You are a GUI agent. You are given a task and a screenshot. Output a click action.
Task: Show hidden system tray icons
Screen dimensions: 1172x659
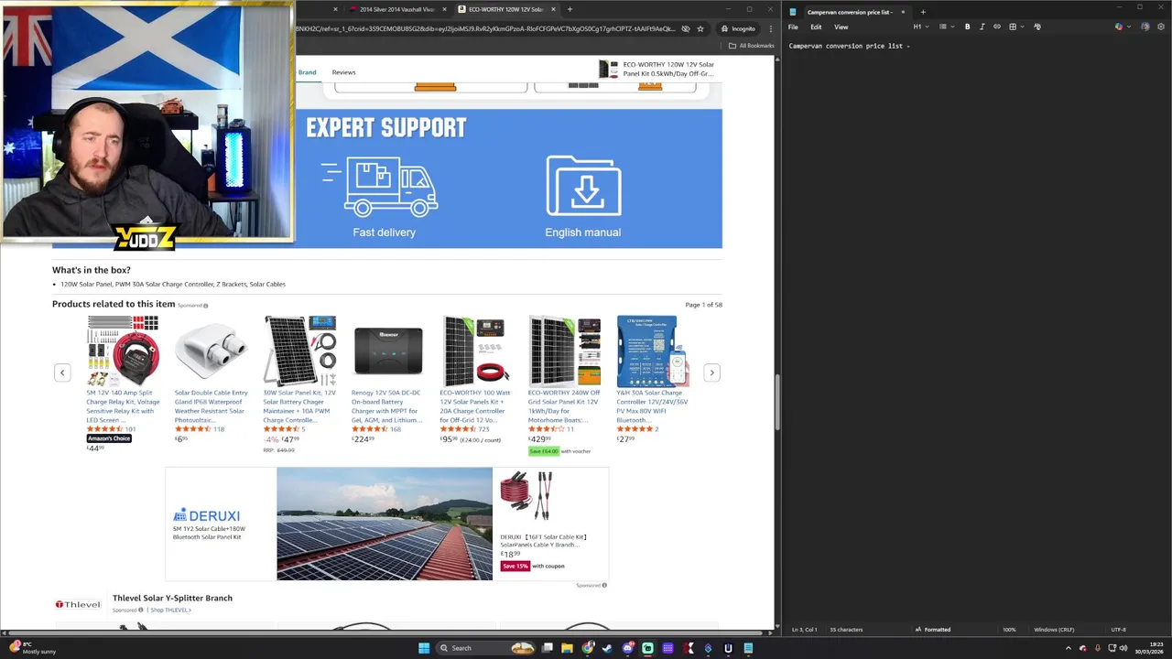(1068, 648)
